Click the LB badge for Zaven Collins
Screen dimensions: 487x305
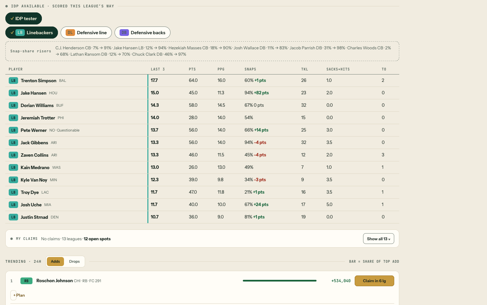tap(13, 155)
